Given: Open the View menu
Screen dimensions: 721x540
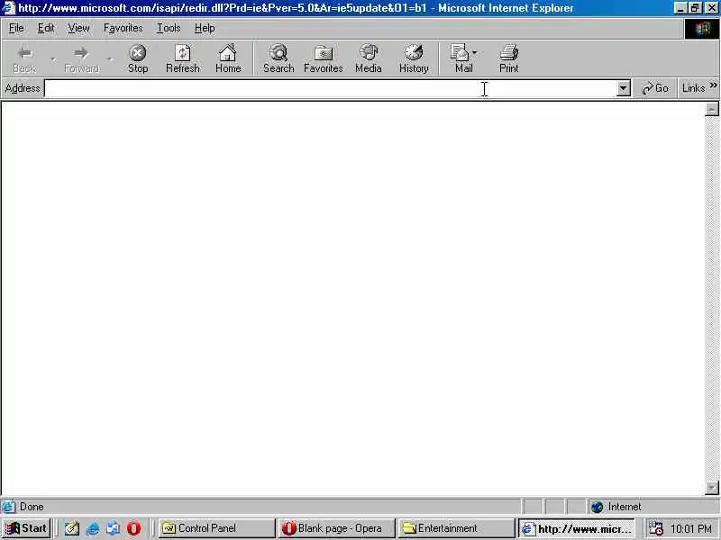Looking at the screenshot, I should coord(78,28).
